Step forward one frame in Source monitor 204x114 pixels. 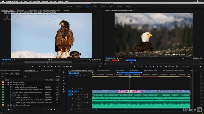tap(55, 66)
